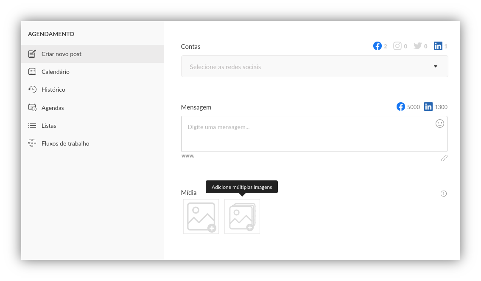481x281 pixels.
Task: Click the LinkedIn 1300 character counter icon
Action: pyautogui.click(x=428, y=107)
